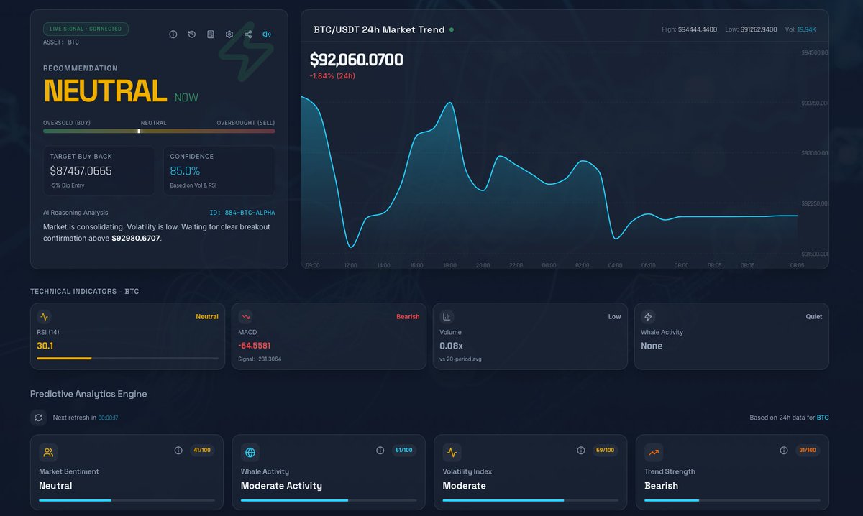Click the share icon near the recommendation panel
863x516 pixels.
click(247, 34)
